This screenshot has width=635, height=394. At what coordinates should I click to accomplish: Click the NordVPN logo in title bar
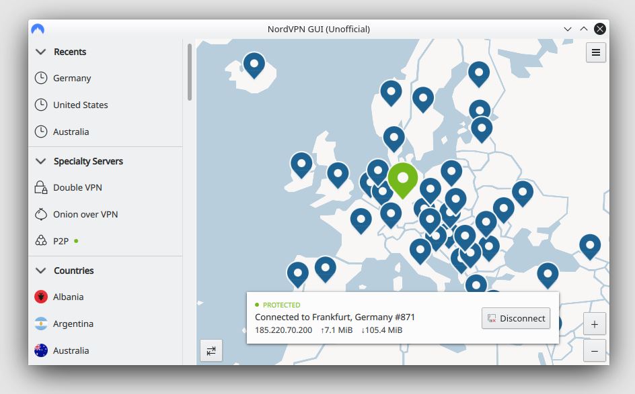point(38,29)
